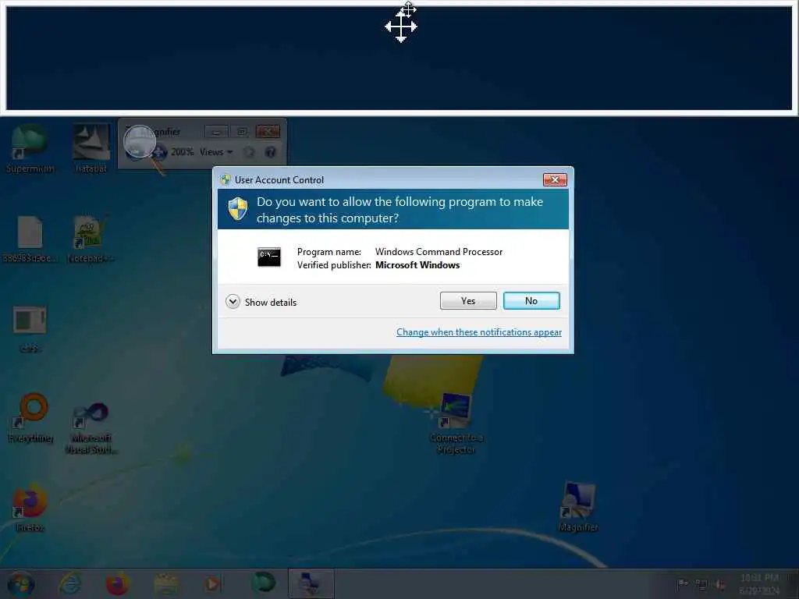Viewport: 799px width, 599px height.
Task: Click the UAC shield icon in the blue banner
Action: tap(238, 209)
